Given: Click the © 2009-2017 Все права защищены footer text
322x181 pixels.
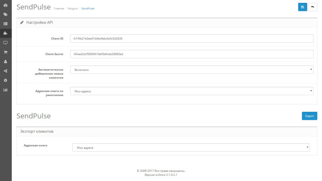Looking at the screenshot, I should click(161, 171).
